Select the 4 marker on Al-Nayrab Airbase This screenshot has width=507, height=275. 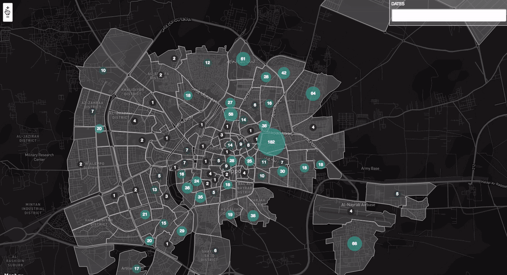(351, 211)
